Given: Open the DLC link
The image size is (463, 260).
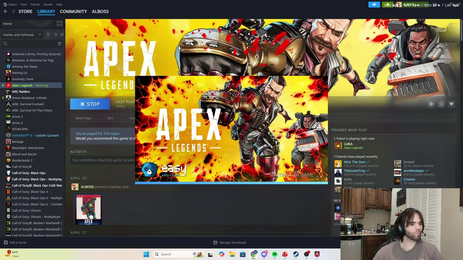Looking at the screenshot, I should click(110, 118).
